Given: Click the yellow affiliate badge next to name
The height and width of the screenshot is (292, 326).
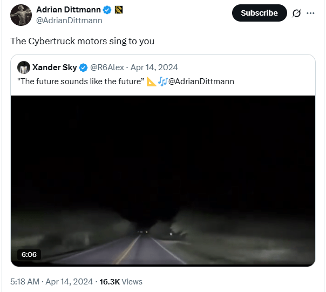Looking at the screenshot, I should pos(119,10).
